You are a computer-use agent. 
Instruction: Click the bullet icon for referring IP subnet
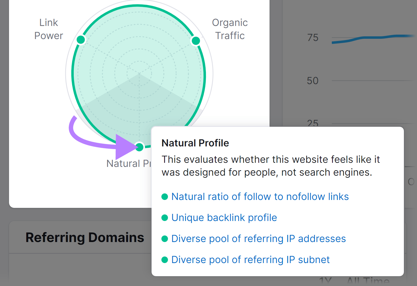[x=165, y=260]
